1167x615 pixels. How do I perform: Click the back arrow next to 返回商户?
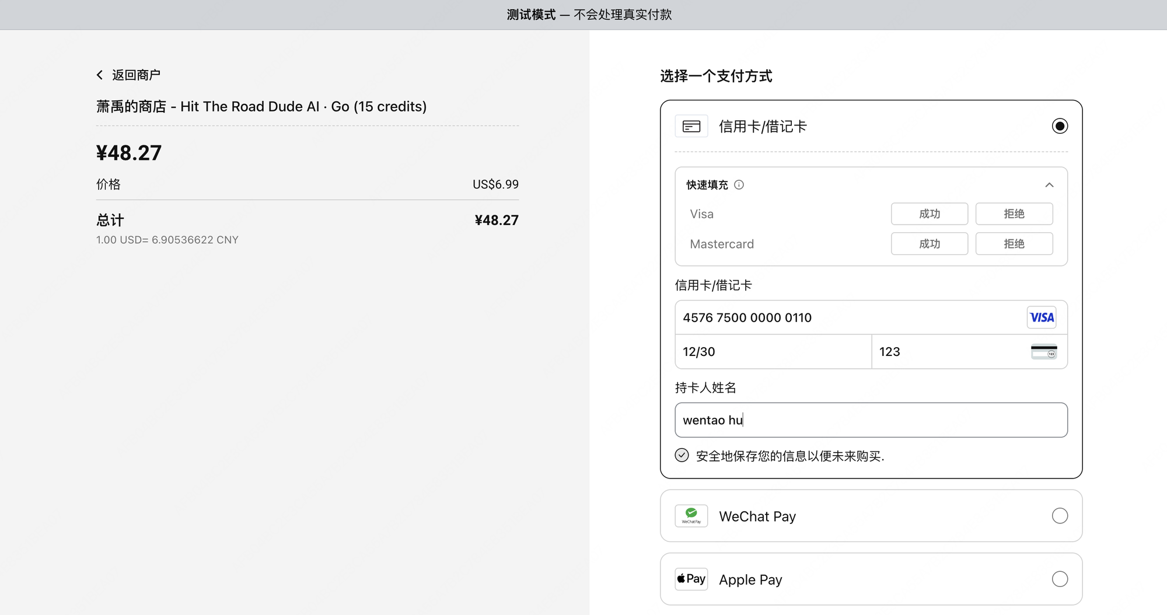click(100, 75)
